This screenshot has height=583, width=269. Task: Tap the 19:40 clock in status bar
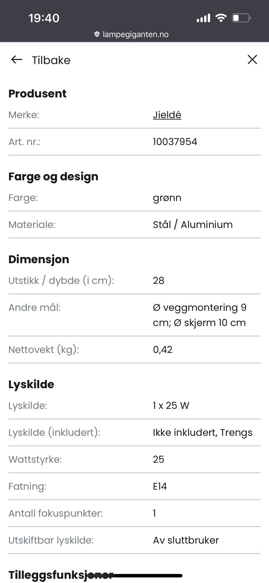tap(44, 18)
